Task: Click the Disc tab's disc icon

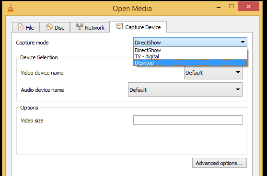Action: coord(49,27)
